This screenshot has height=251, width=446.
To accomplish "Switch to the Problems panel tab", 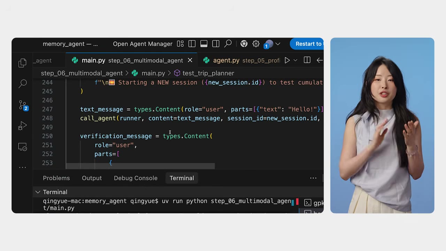I will coord(56,178).
